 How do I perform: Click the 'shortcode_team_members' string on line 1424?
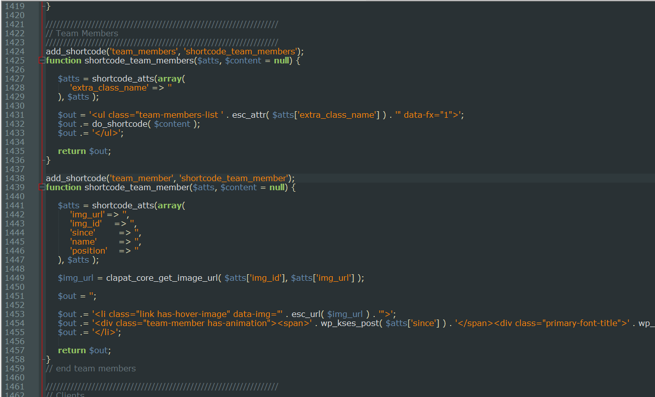(x=240, y=51)
